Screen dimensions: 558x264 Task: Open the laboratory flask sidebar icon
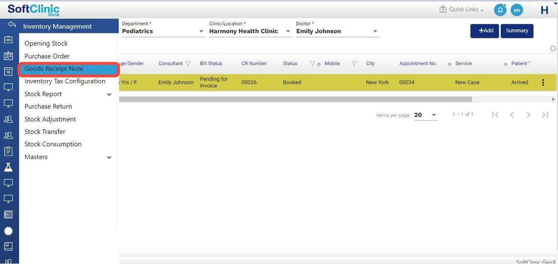point(8,167)
